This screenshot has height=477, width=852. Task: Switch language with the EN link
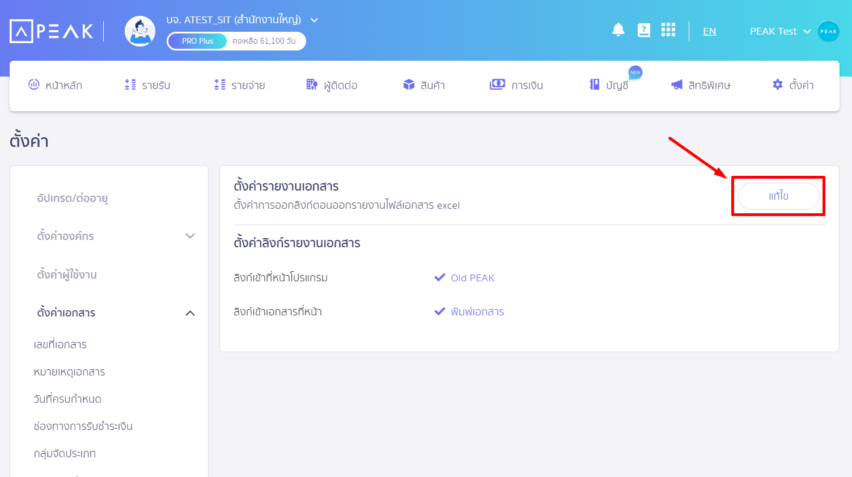709,31
